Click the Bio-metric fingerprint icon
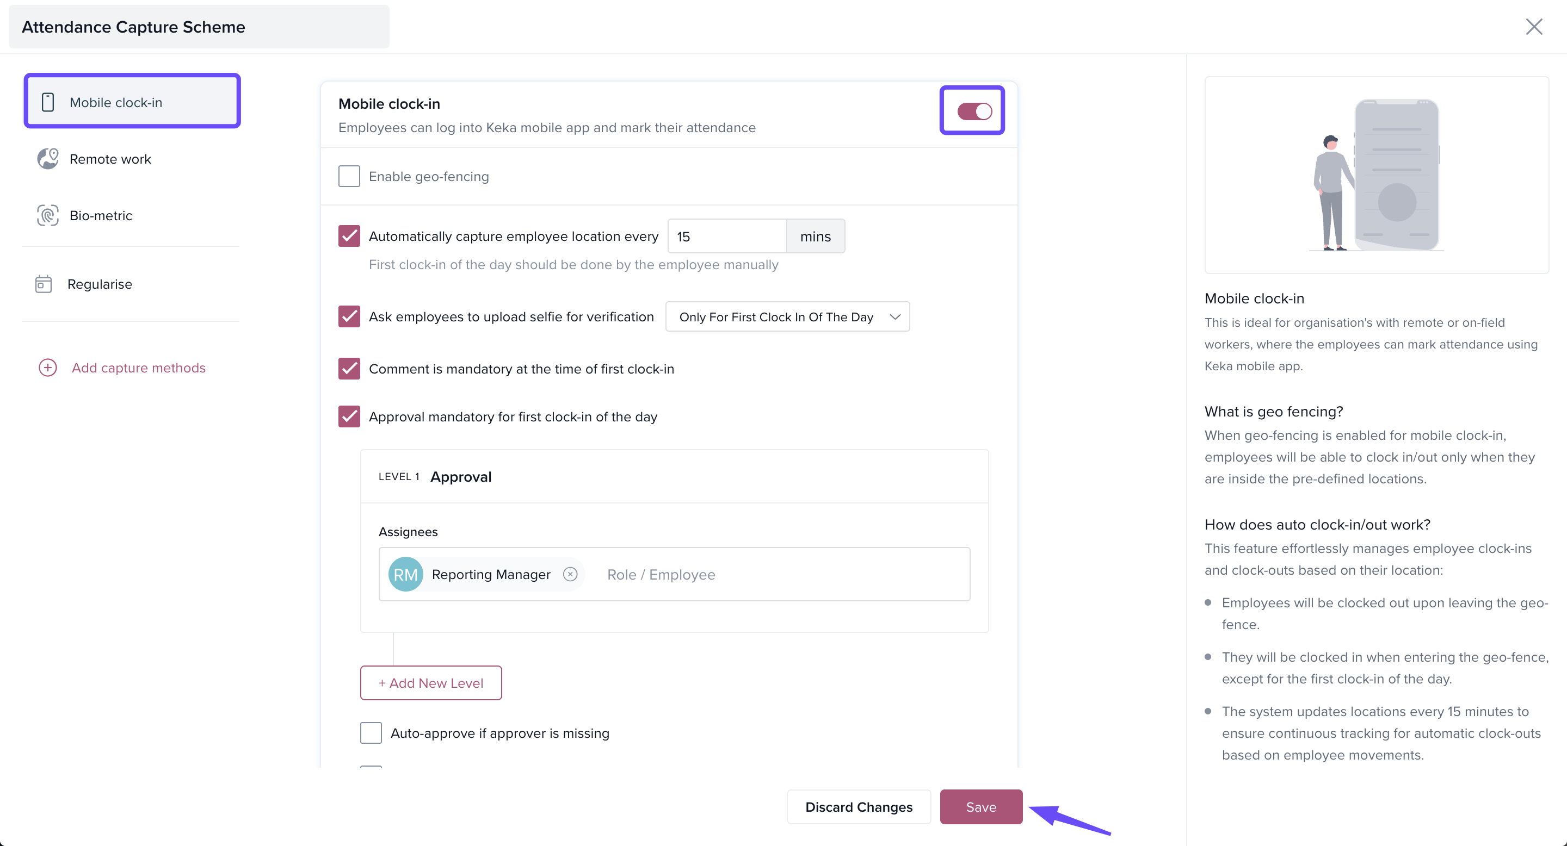The width and height of the screenshot is (1567, 846). click(48, 215)
